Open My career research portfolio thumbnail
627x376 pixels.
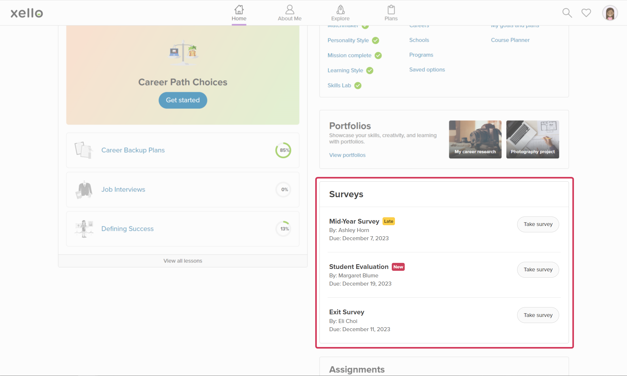pyautogui.click(x=475, y=139)
